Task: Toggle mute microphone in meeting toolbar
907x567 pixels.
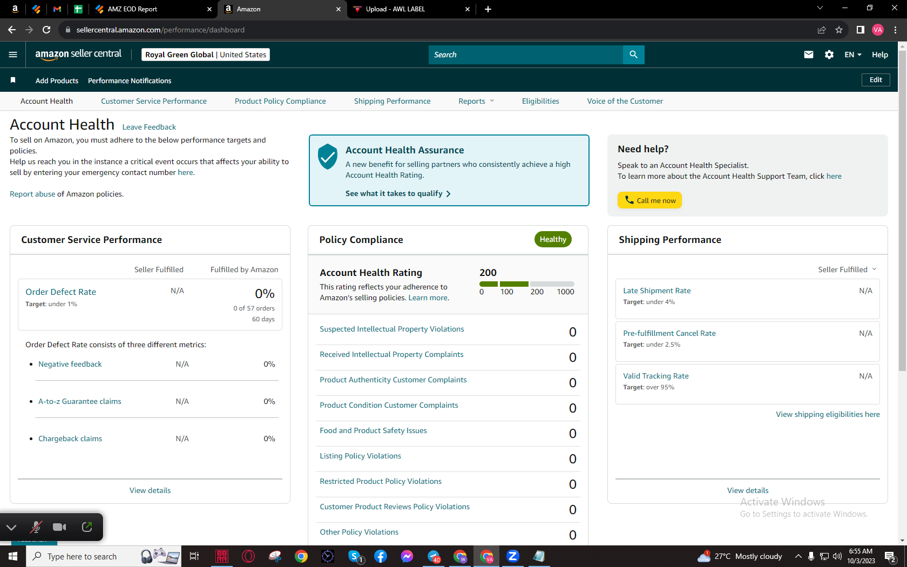Action: (x=36, y=527)
